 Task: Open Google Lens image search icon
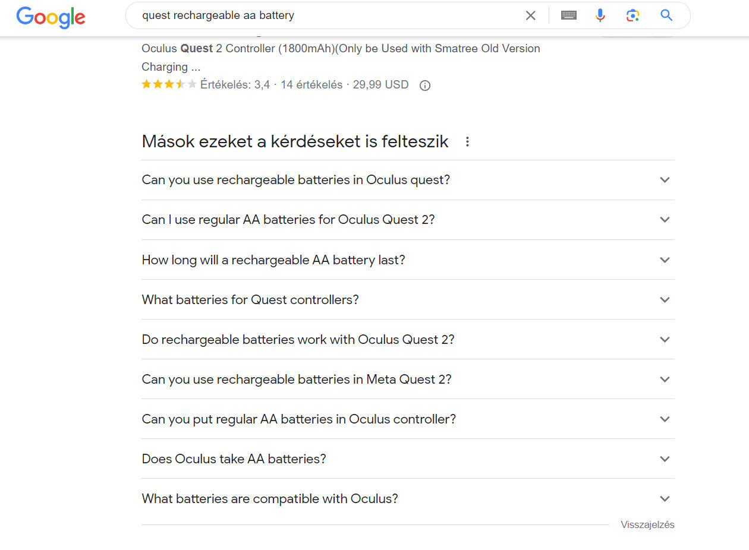(x=633, y=15)
